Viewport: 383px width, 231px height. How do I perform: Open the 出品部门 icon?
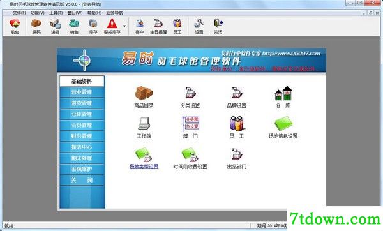tap(236, 154)
